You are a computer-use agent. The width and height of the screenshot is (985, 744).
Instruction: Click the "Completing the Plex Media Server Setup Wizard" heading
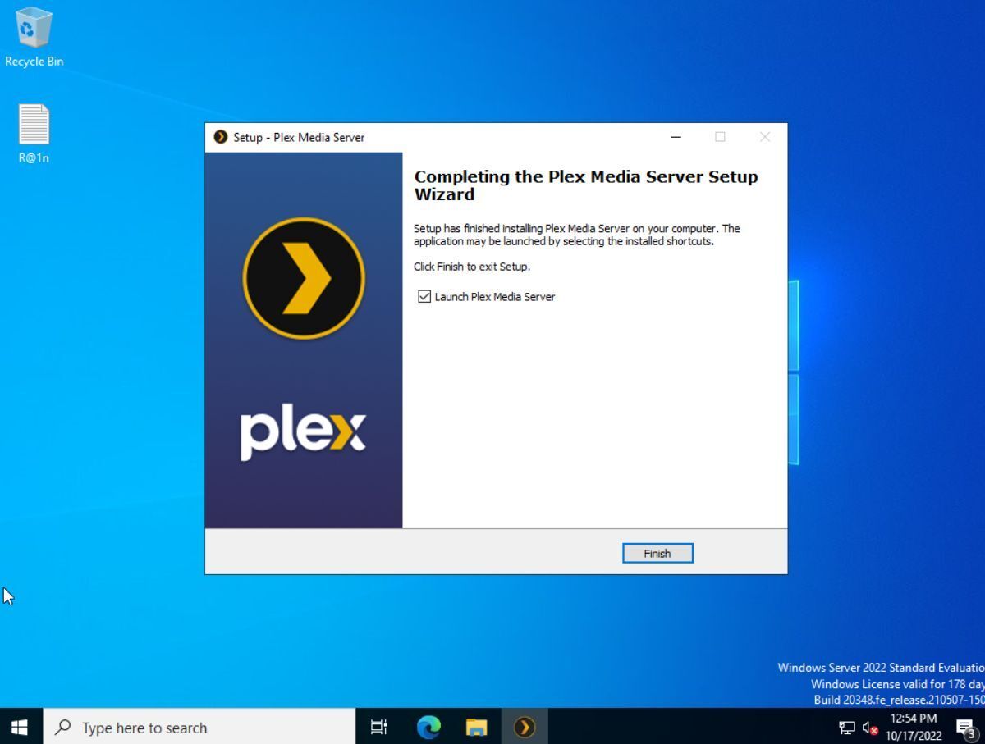coord(586,185)
